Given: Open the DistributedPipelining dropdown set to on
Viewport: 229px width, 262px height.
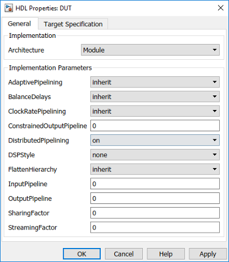Looking at the screenshot, I should tap(155, 140).
